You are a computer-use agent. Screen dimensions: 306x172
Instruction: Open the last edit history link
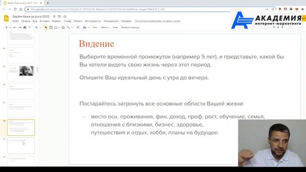point(157,21)
